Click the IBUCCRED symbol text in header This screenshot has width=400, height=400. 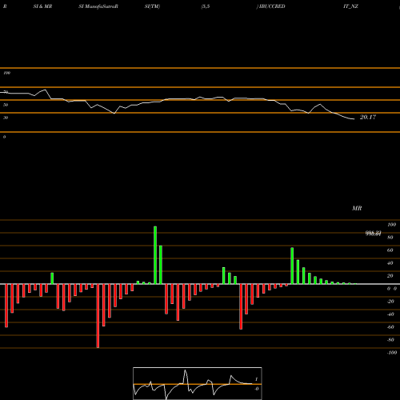pos(272,6)
